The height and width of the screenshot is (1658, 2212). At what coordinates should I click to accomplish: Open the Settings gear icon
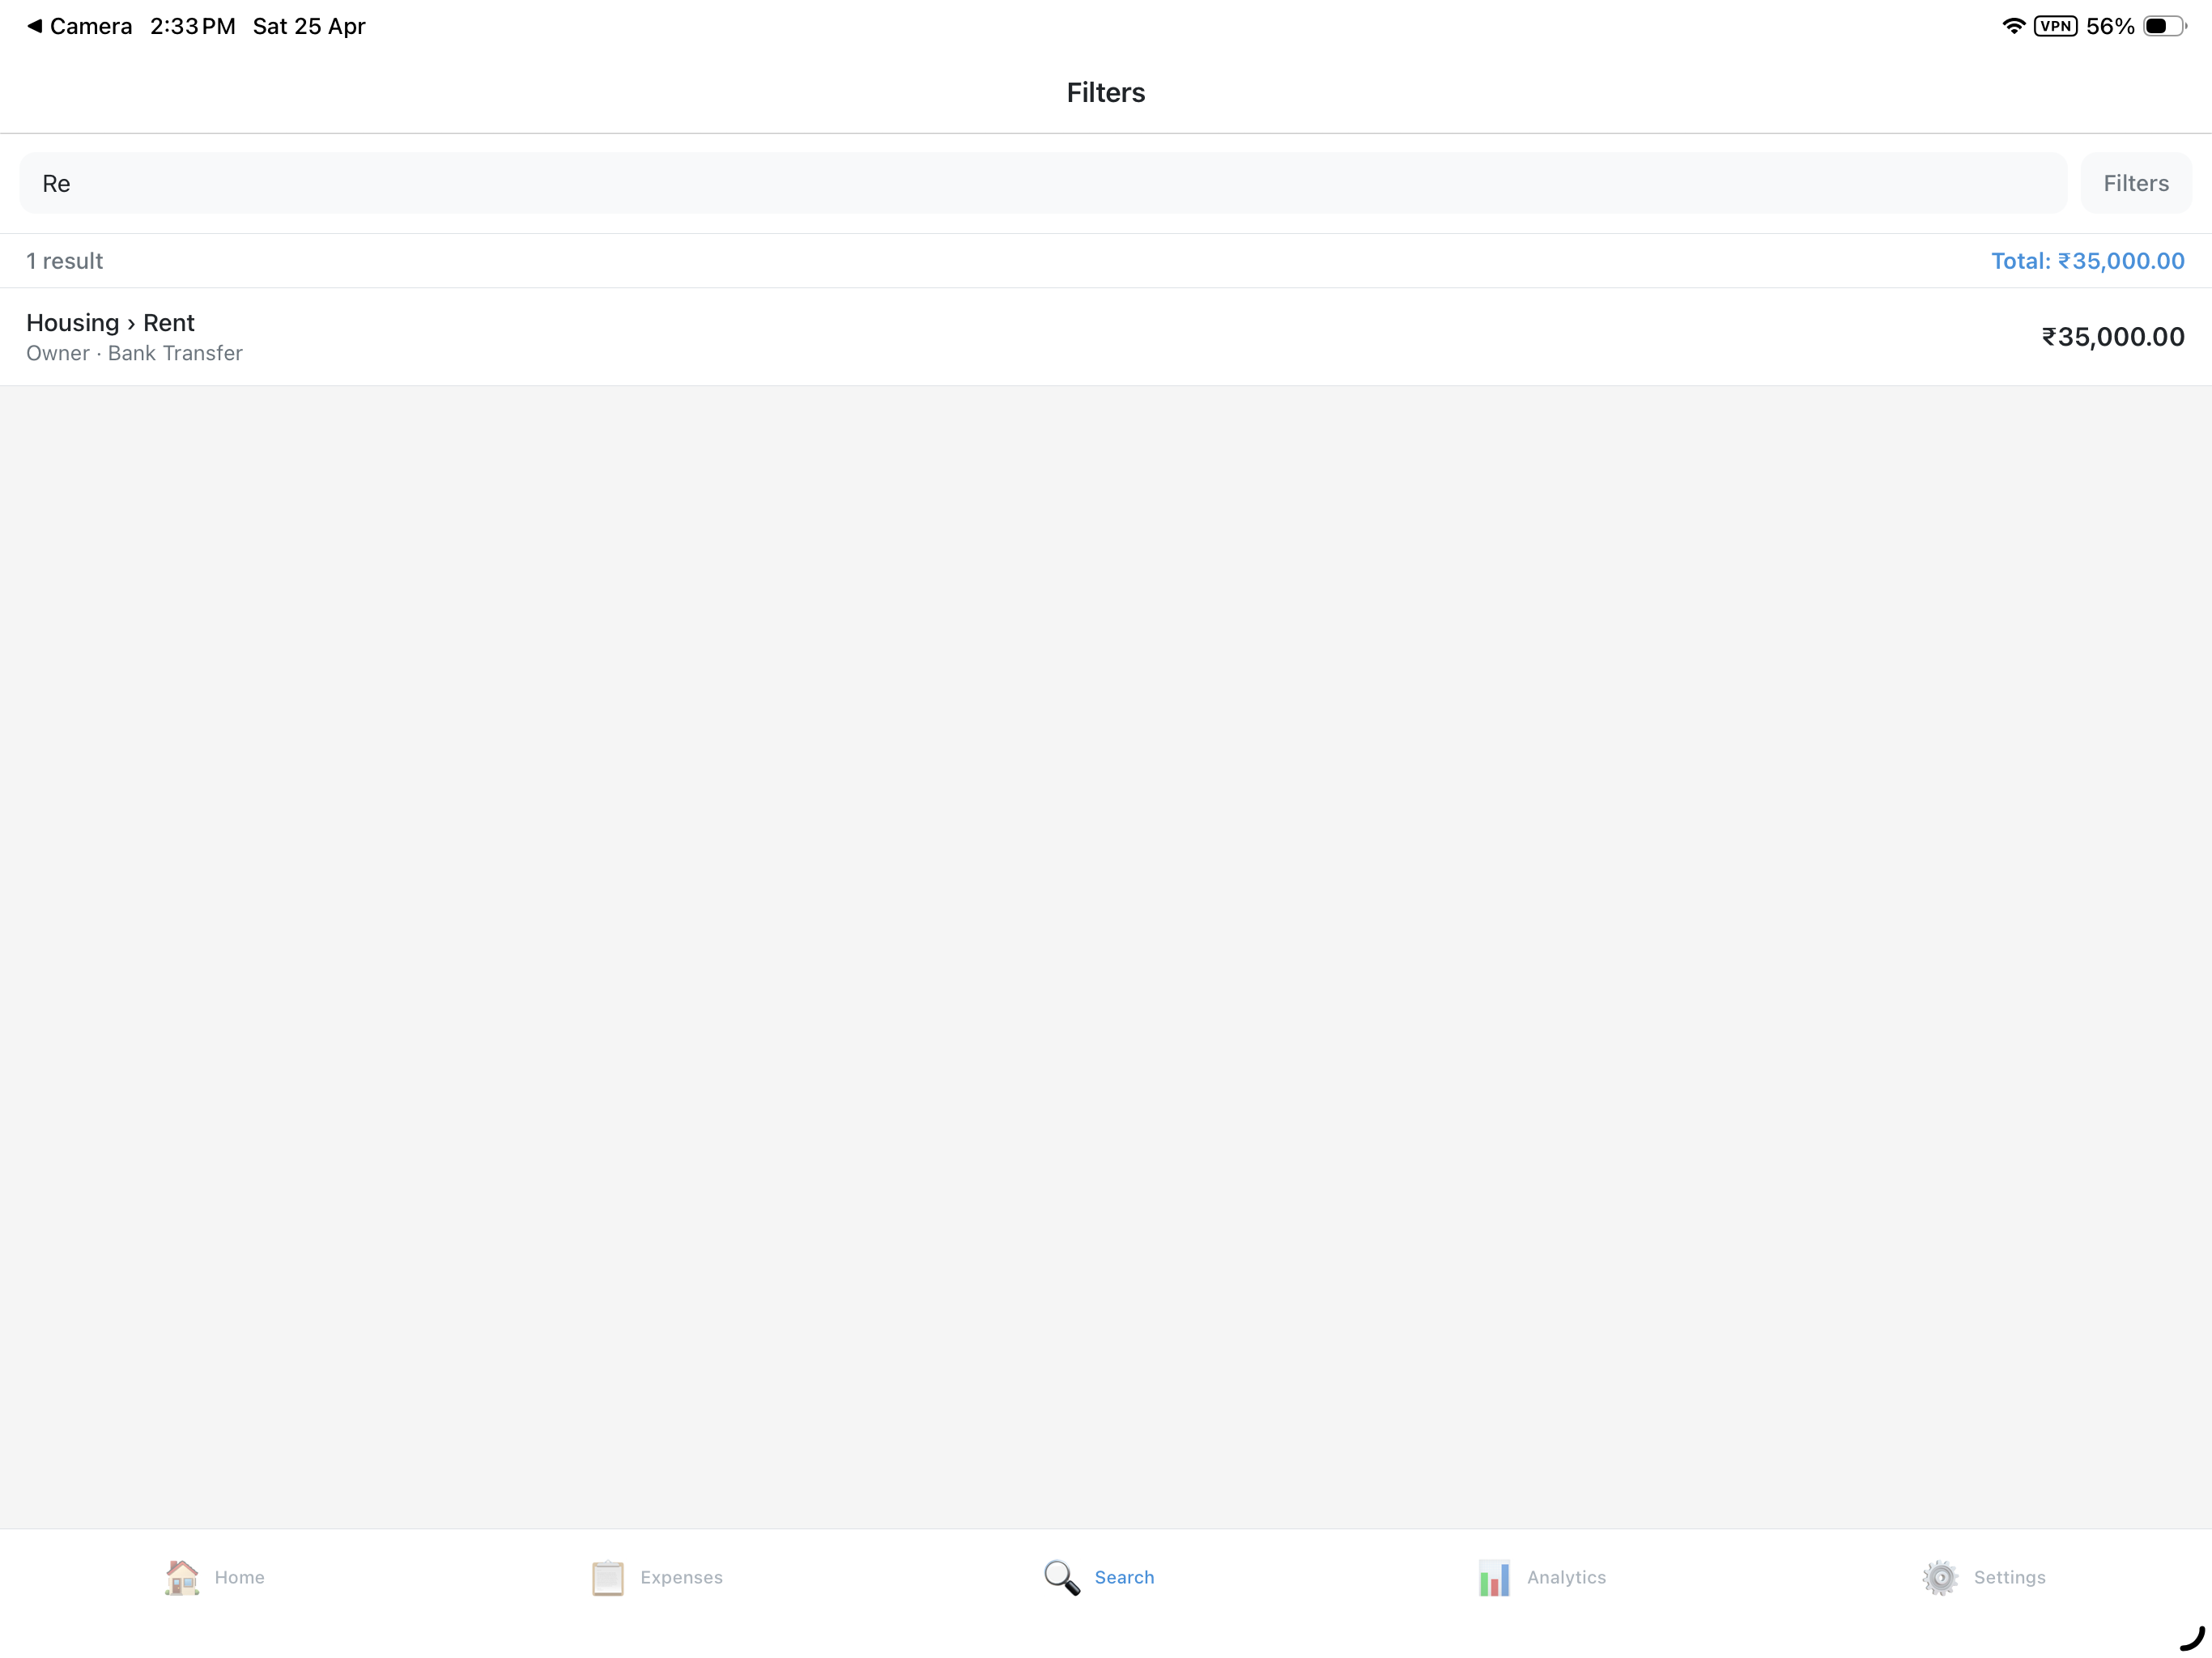click(1940, 1577)
